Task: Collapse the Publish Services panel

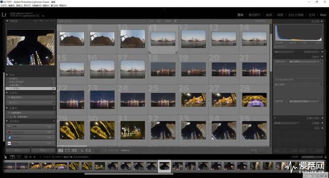Action: [7, 121]
